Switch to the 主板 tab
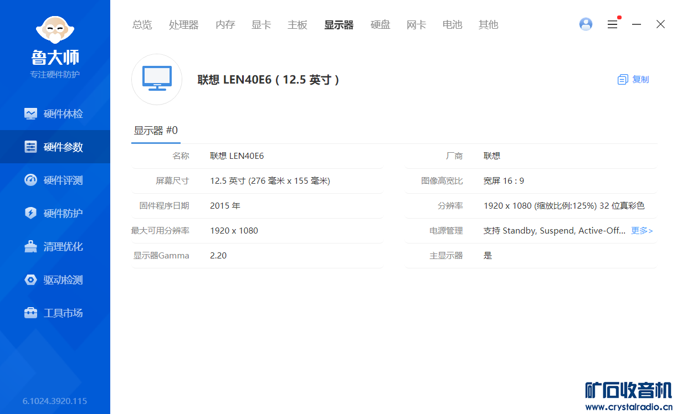 tap(298, 24)
